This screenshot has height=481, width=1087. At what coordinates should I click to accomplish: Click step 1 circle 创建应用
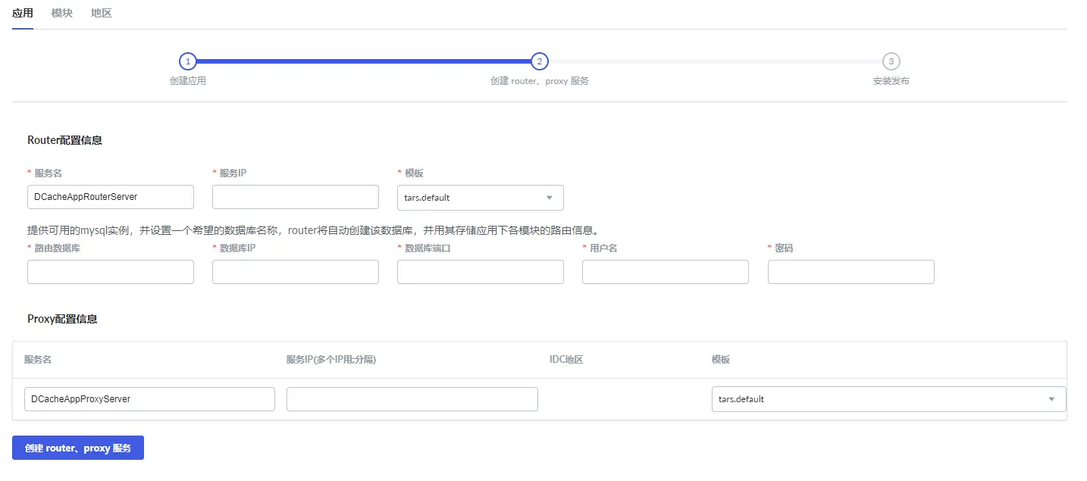tap(188, 61)
